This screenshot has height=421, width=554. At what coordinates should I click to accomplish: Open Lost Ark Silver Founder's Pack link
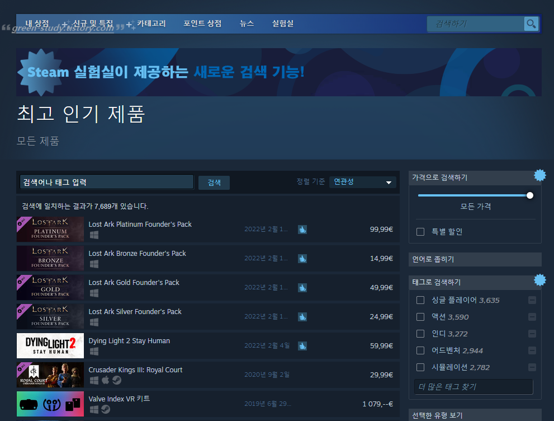coord(135,312)
